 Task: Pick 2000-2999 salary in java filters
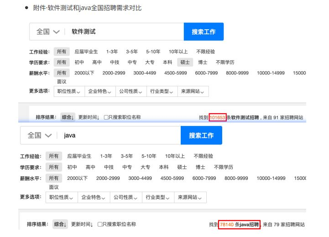tap(108, 179)
